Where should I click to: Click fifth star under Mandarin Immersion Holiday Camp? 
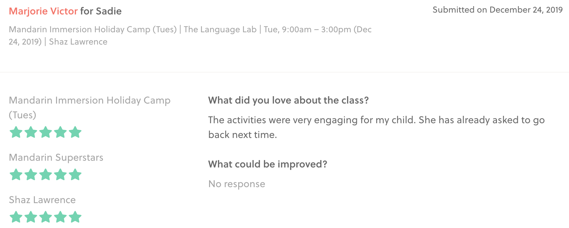pos(75,132)
